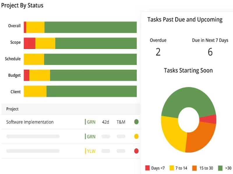Select the green >30 legend swatch
Screen dimensions: 233x174
[x=220, y=168]
